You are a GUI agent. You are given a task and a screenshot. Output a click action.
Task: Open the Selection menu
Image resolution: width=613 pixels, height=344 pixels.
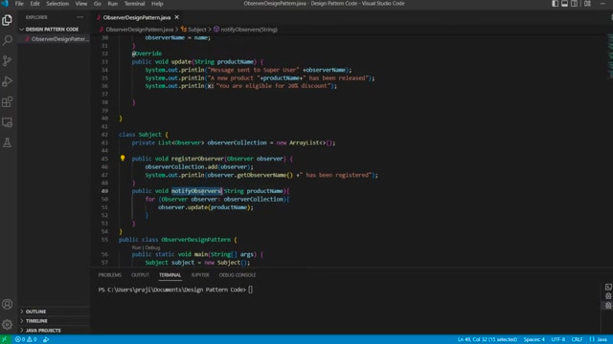(x=57, y=4)
